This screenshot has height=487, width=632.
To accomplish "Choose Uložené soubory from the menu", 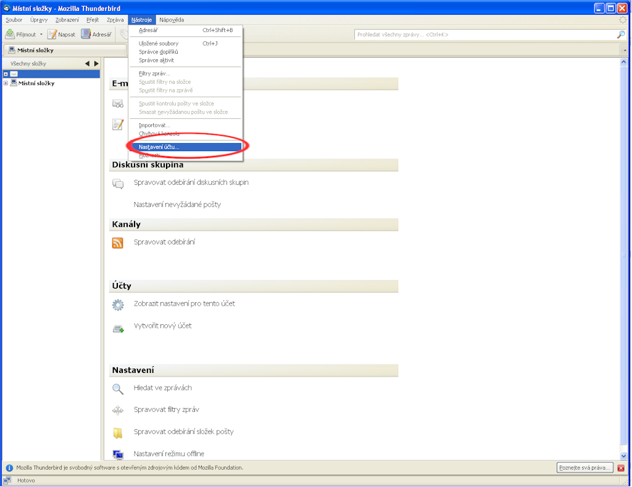I will pyautogui.click(x=185, y=44).
